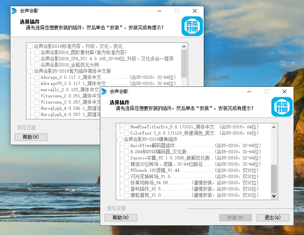Close the back 会声会影 window
Screen dimensions: 304x235
[x=195, y=11]
